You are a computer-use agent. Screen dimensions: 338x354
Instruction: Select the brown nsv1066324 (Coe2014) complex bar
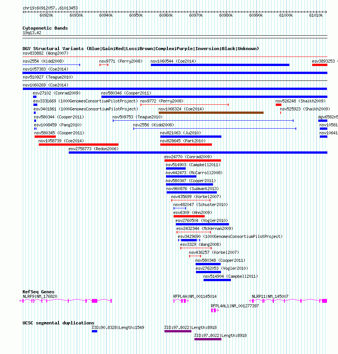tap(211, 113)
